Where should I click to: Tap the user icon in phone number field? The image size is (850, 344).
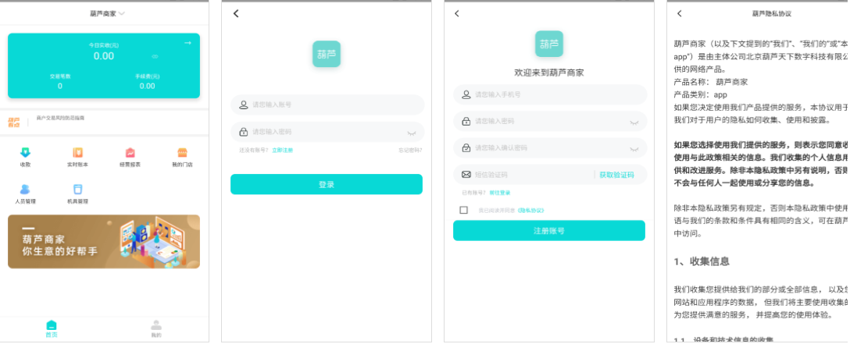(466, 94)
